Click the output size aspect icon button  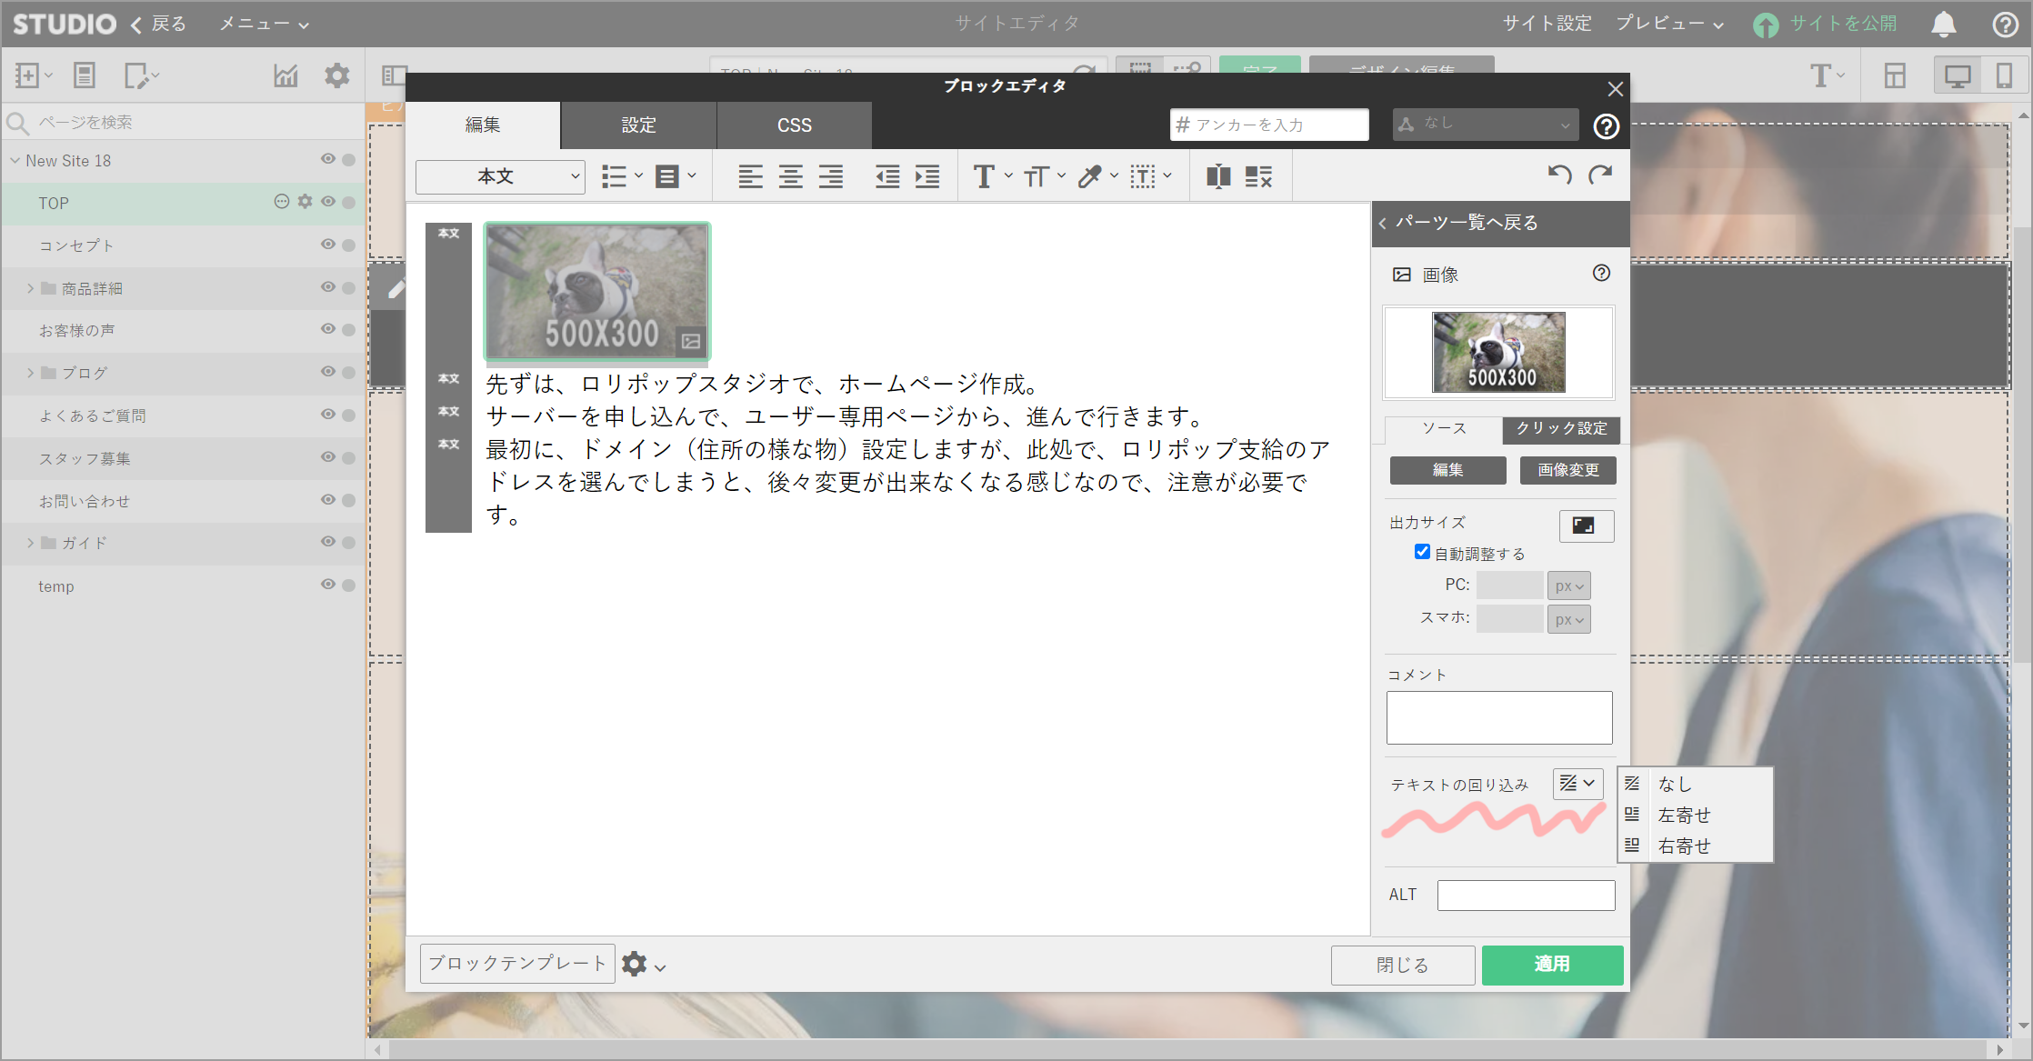pos(1585,525)
